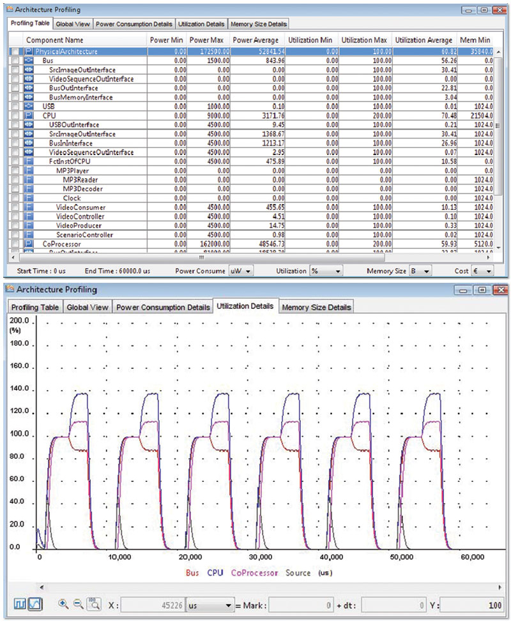The height and width of the screenshot is (623, 511).
Task: Click the X coordinate input field
Action: click(x=153, y=605)
